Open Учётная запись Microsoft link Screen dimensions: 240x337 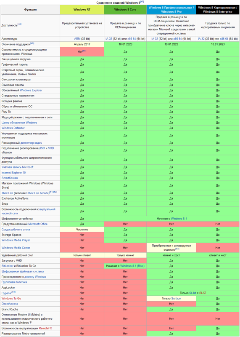coord(17,167)
